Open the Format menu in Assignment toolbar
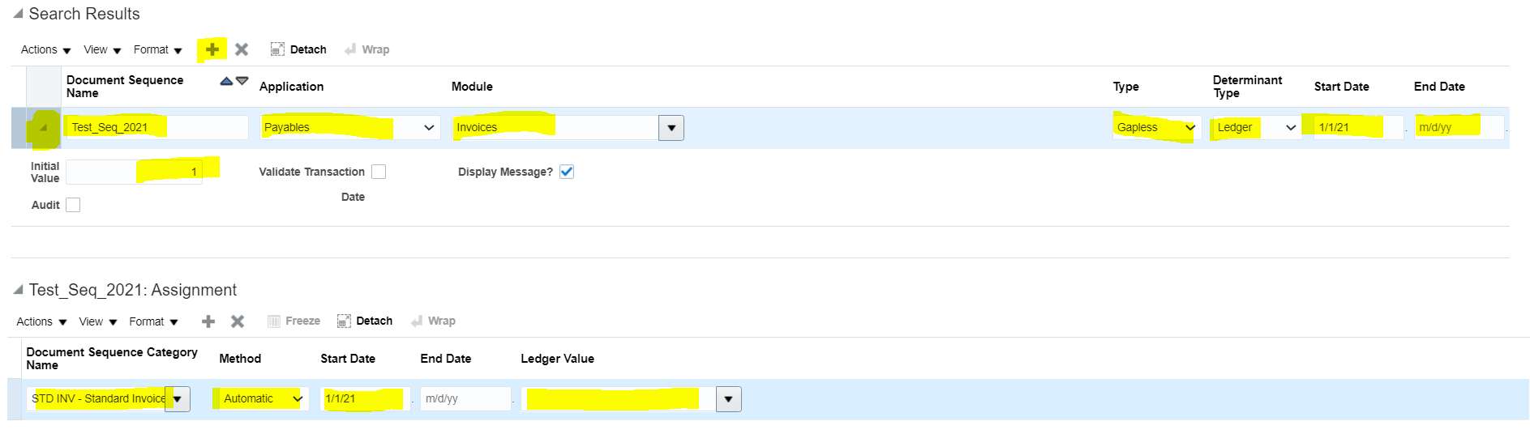Screen dimensions: 1530x434 click(x=153, y=322)
